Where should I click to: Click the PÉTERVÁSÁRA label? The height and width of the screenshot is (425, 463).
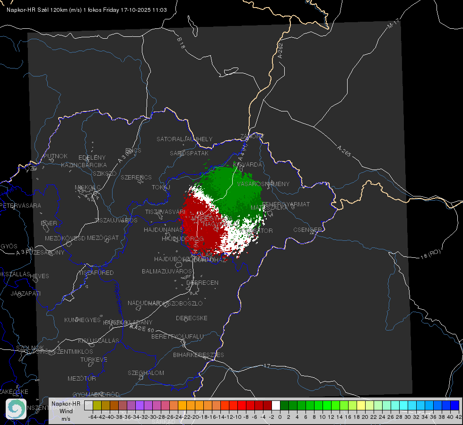pos(21,205)
